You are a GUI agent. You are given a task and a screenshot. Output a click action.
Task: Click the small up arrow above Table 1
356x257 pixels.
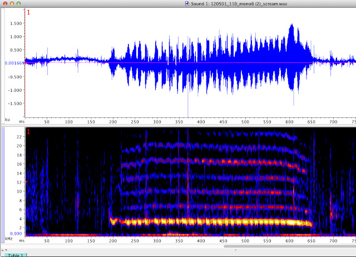[2, 250]
